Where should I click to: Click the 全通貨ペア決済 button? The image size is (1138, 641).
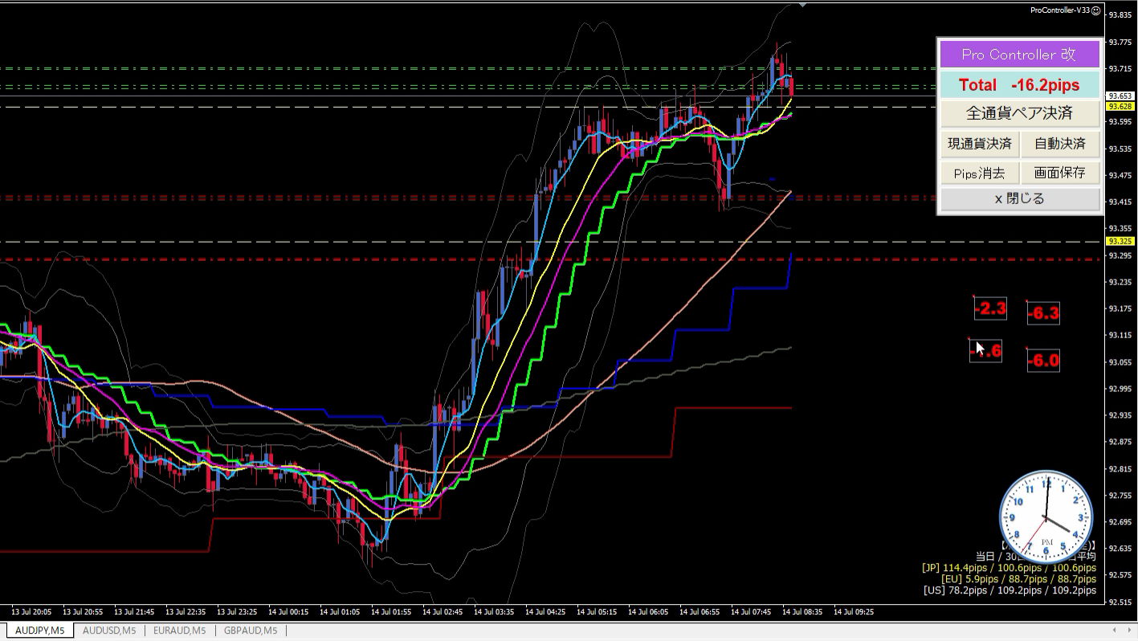[1019, 112]
